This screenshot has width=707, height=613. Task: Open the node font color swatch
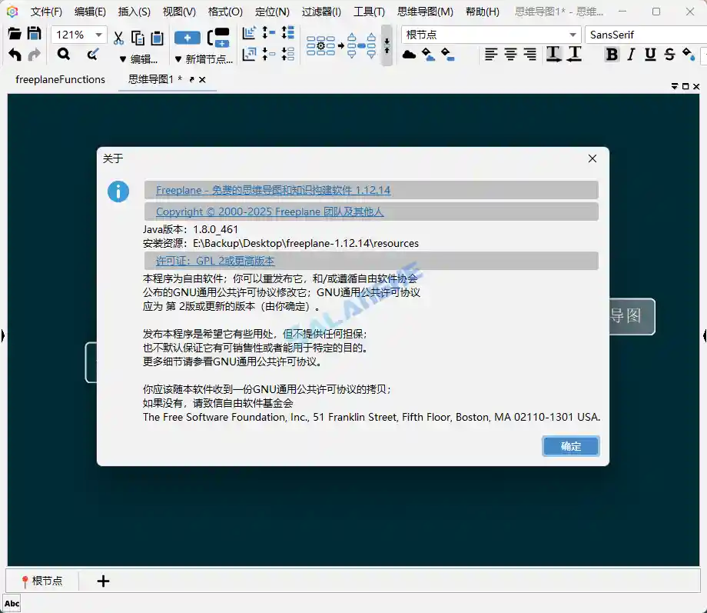[689, 55]
